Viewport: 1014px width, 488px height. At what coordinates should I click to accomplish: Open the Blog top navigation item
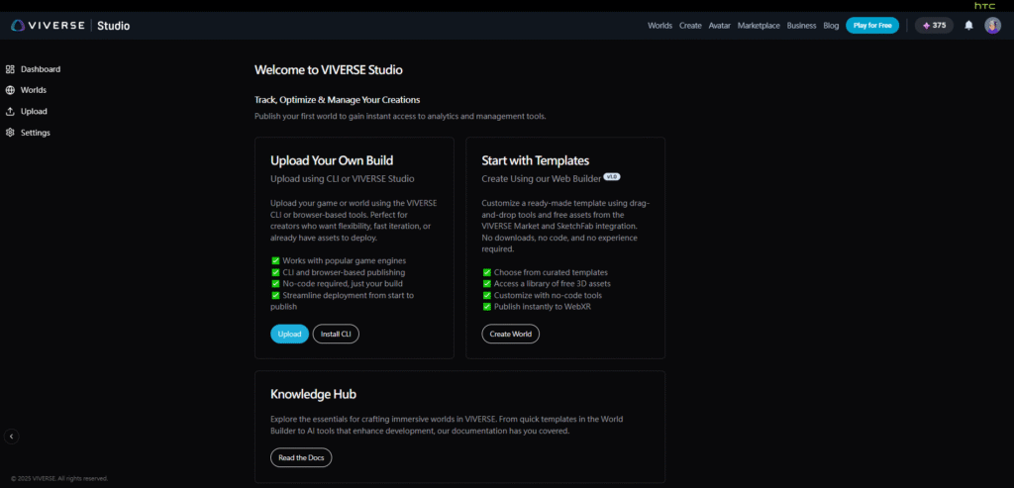pyautogui.click(x=831, y=26)
